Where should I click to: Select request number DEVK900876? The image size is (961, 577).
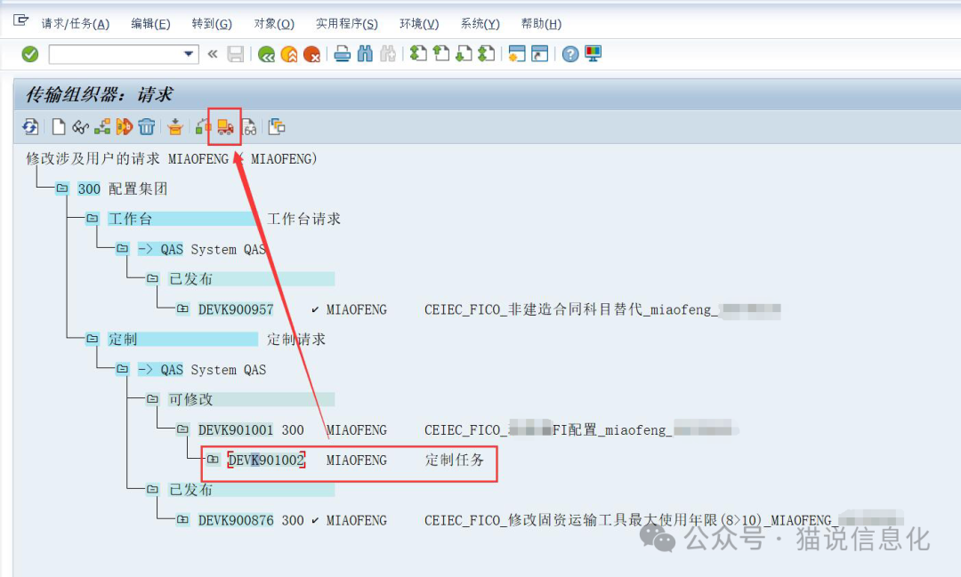tap(236, 520)
